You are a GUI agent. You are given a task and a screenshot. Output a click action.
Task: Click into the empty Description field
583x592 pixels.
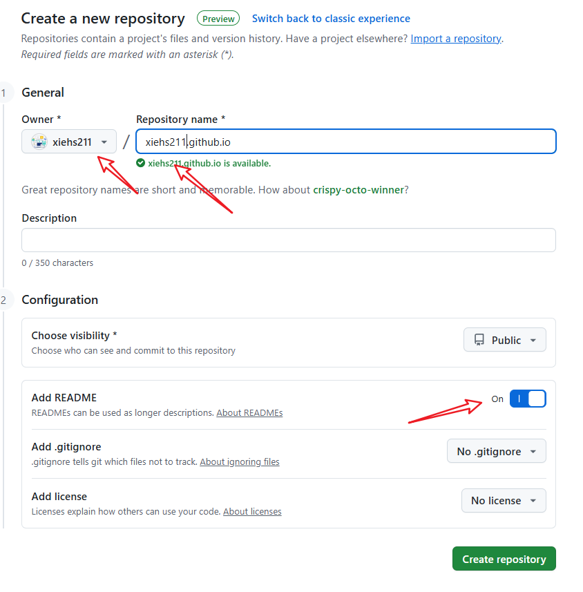[289, 240]
